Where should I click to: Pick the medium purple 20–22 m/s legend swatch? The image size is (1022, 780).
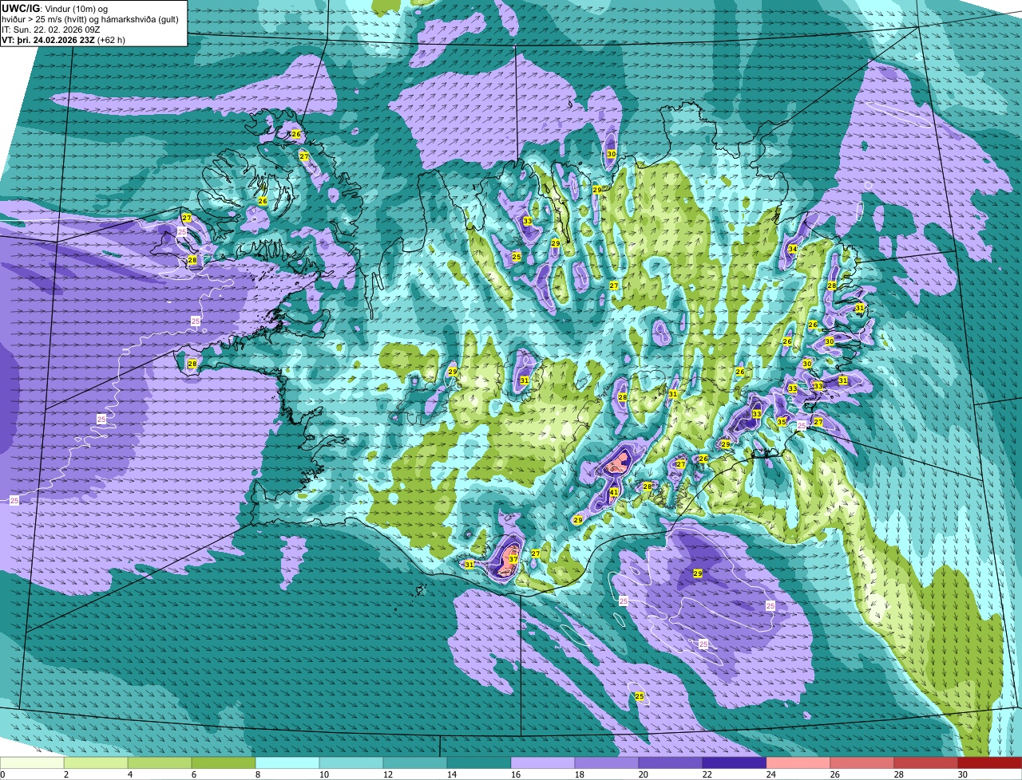click(x=671, y=762)
